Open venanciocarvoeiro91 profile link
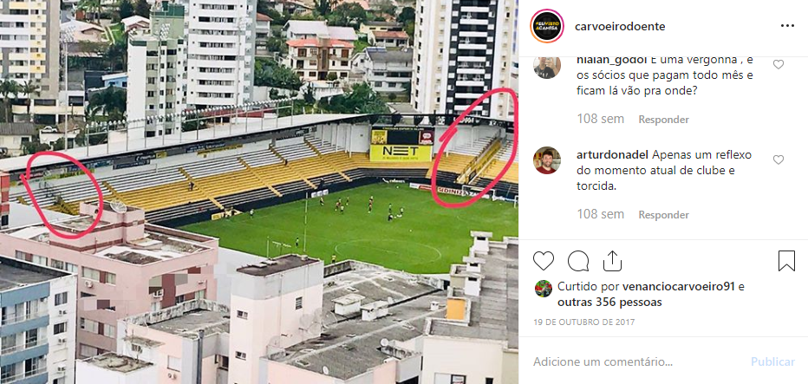The width and height of the screenshot is (808, 384). (678, 287)
